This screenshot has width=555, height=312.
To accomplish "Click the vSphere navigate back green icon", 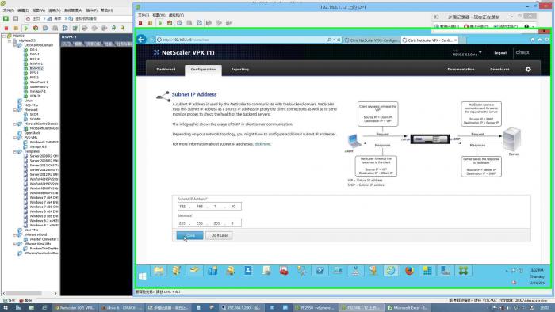I will tap(6, 18).
